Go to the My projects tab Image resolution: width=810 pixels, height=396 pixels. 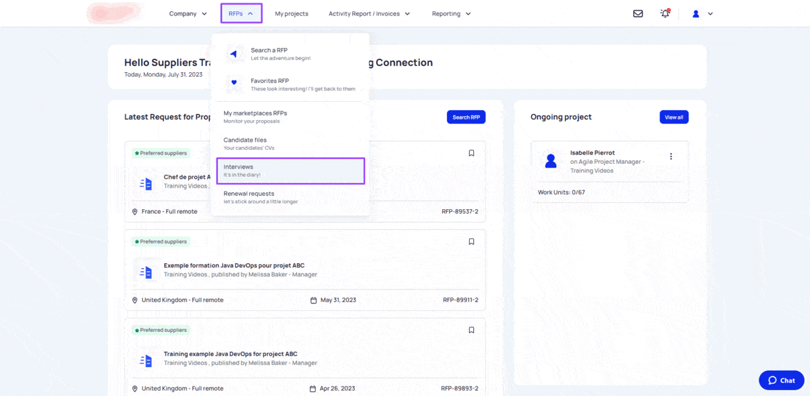pos(292,13)
